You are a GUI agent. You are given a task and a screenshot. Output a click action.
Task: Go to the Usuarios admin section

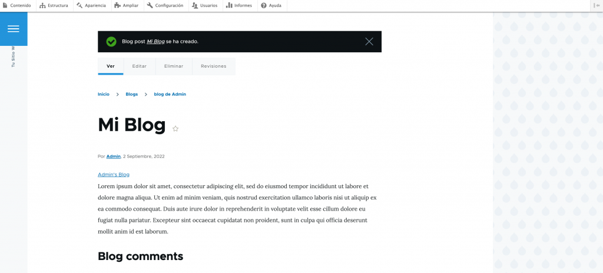[x=204, y=5]
